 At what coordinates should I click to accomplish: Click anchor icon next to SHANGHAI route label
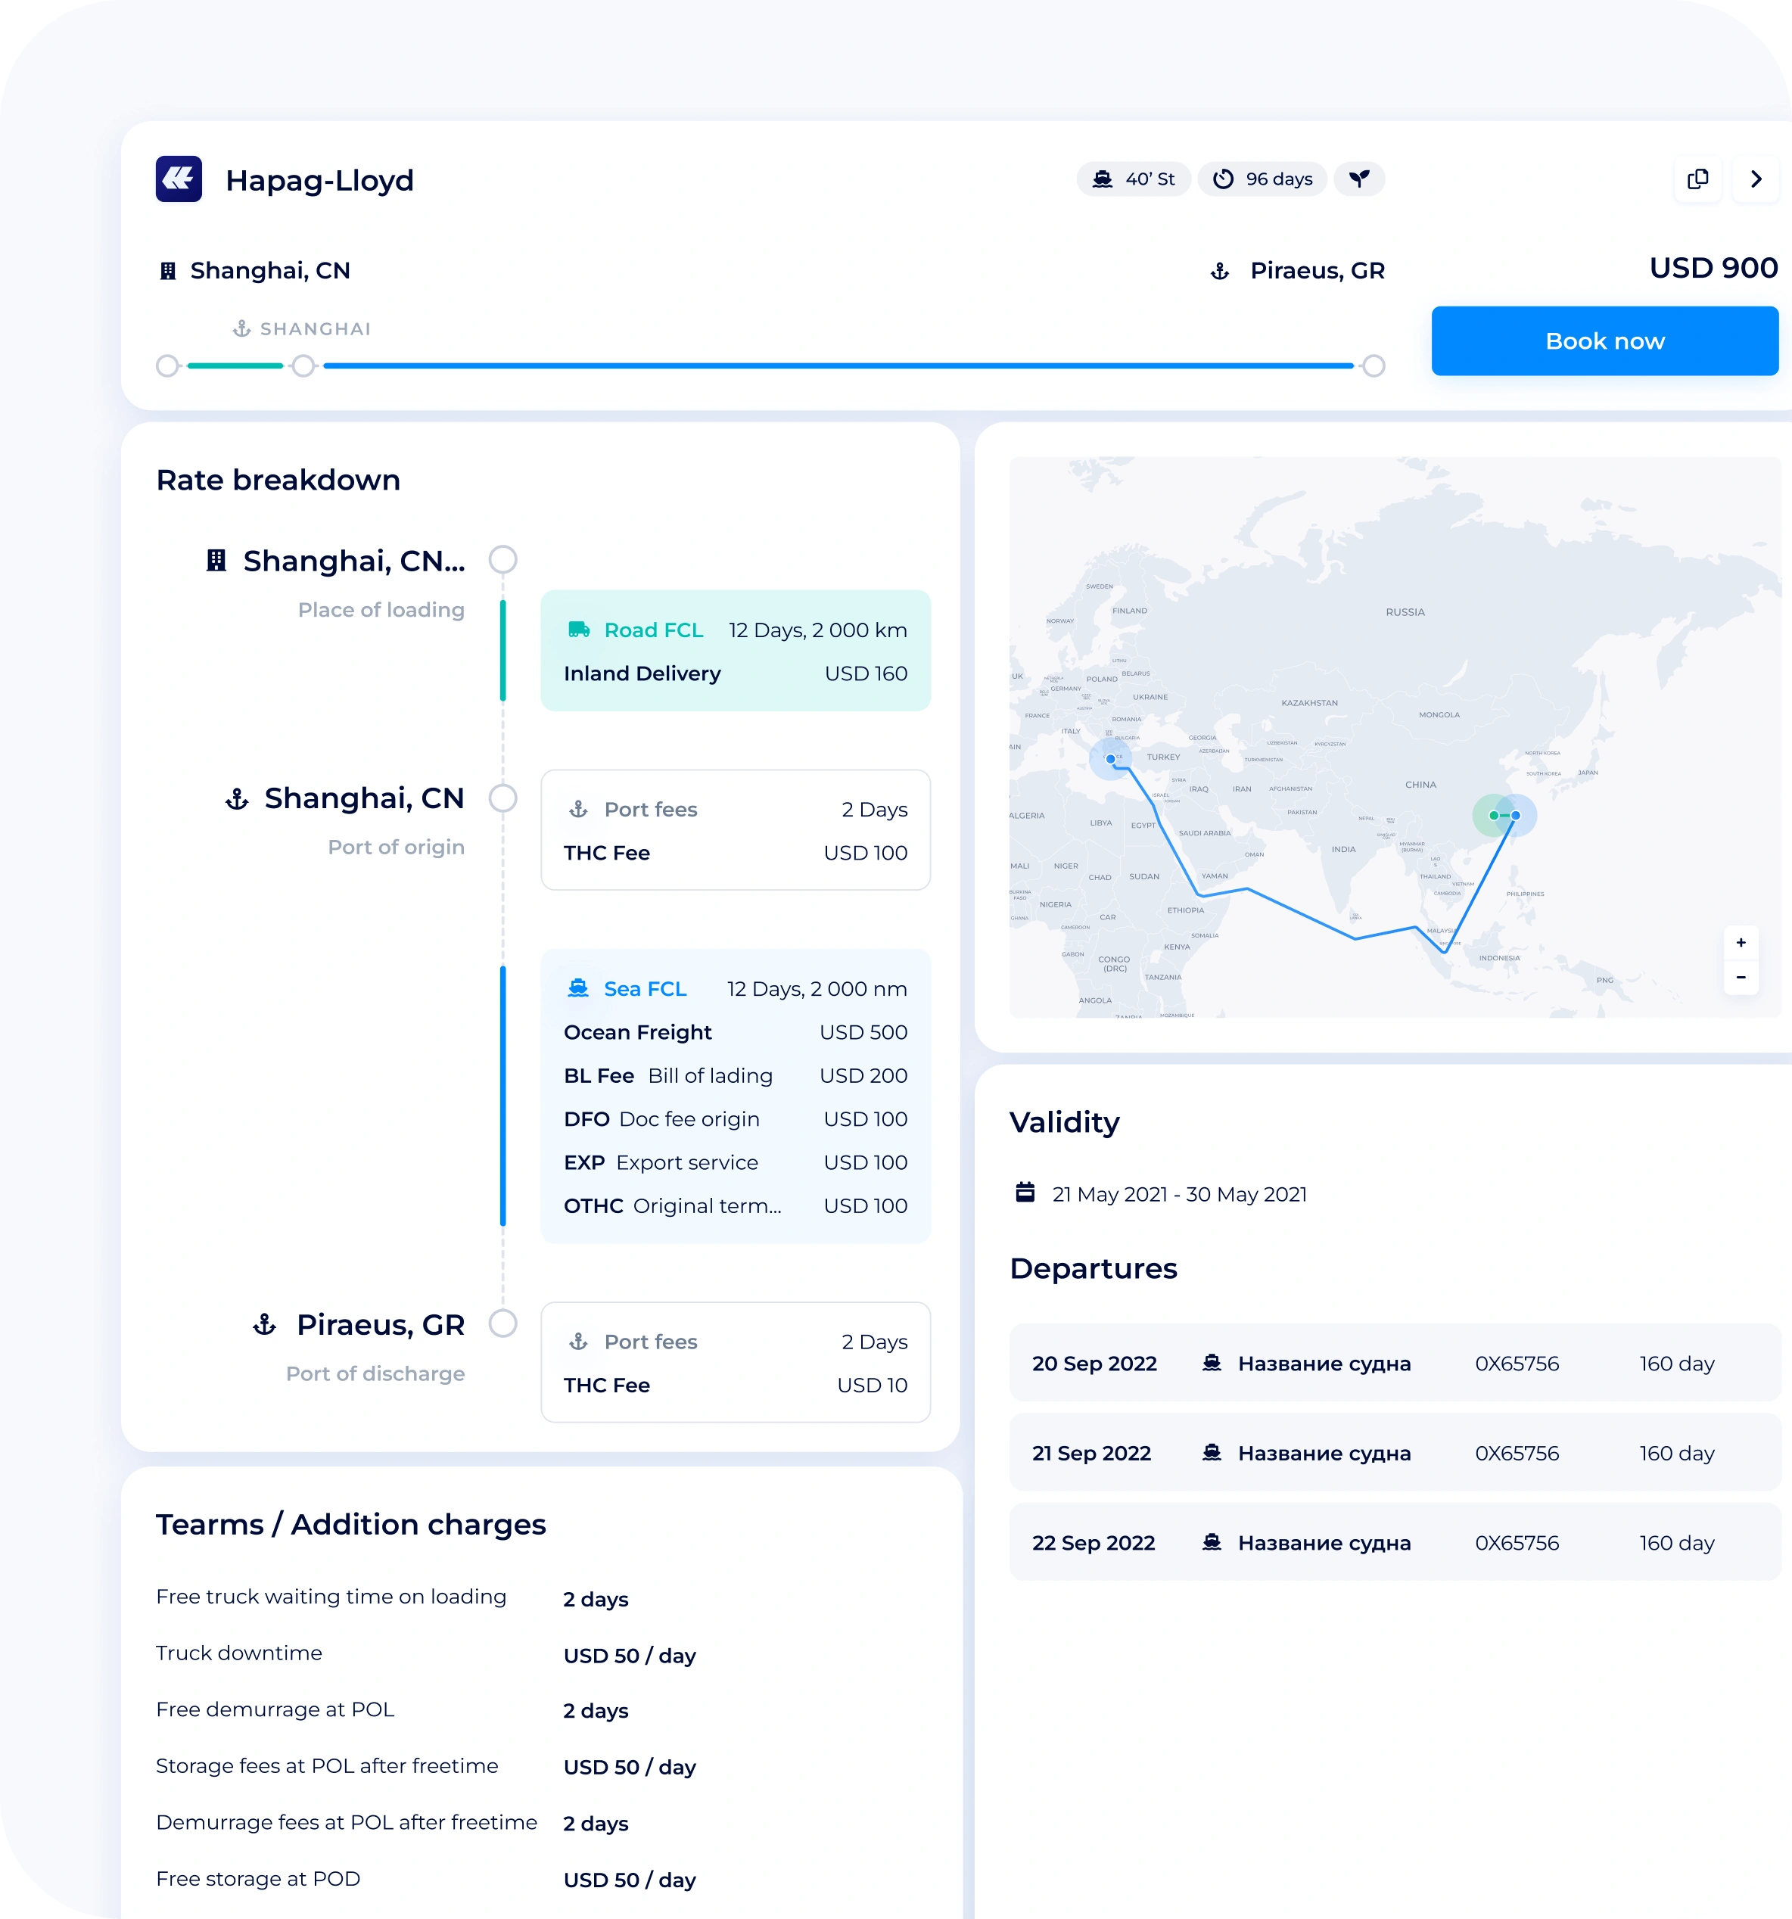pos(241,329)
